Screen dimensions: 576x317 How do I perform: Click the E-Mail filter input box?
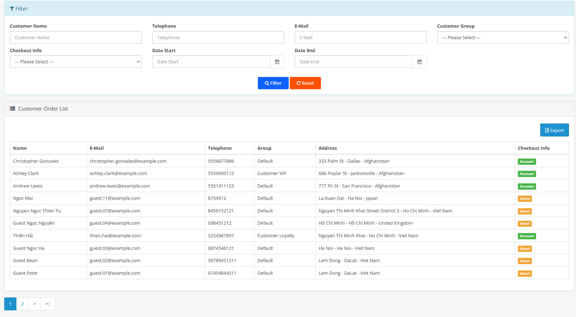click(x=361, y=37)
